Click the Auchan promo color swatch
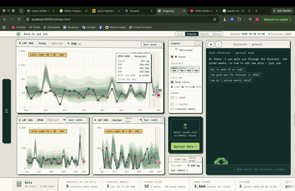 tap(176, 104)
